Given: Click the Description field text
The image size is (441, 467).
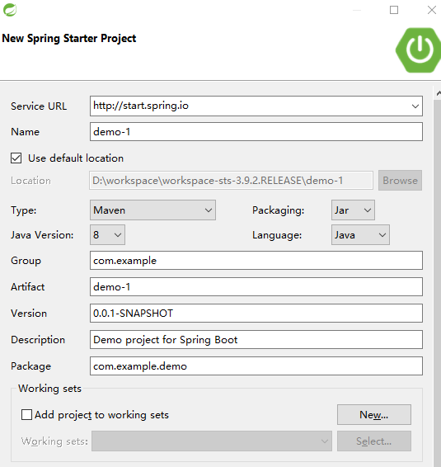Looking at the screenshot, I should click(256, 340).
